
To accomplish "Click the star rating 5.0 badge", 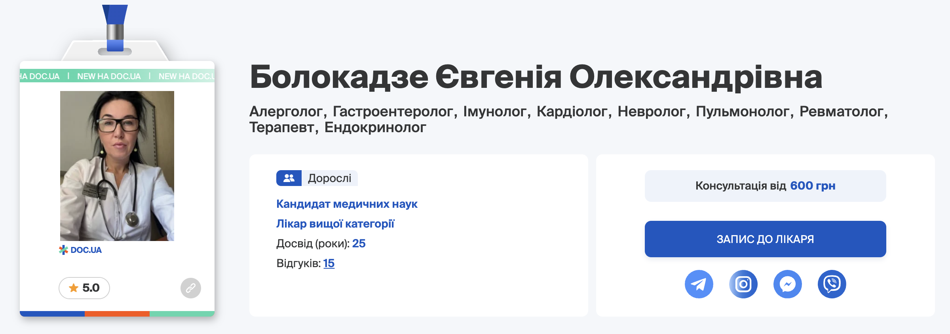I will pyautogui.click(x=84, y=288).
